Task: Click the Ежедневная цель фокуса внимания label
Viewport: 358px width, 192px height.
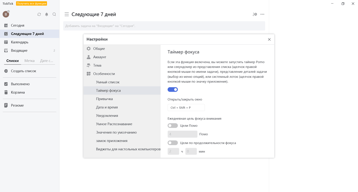Action: click(x=194, y=119)
